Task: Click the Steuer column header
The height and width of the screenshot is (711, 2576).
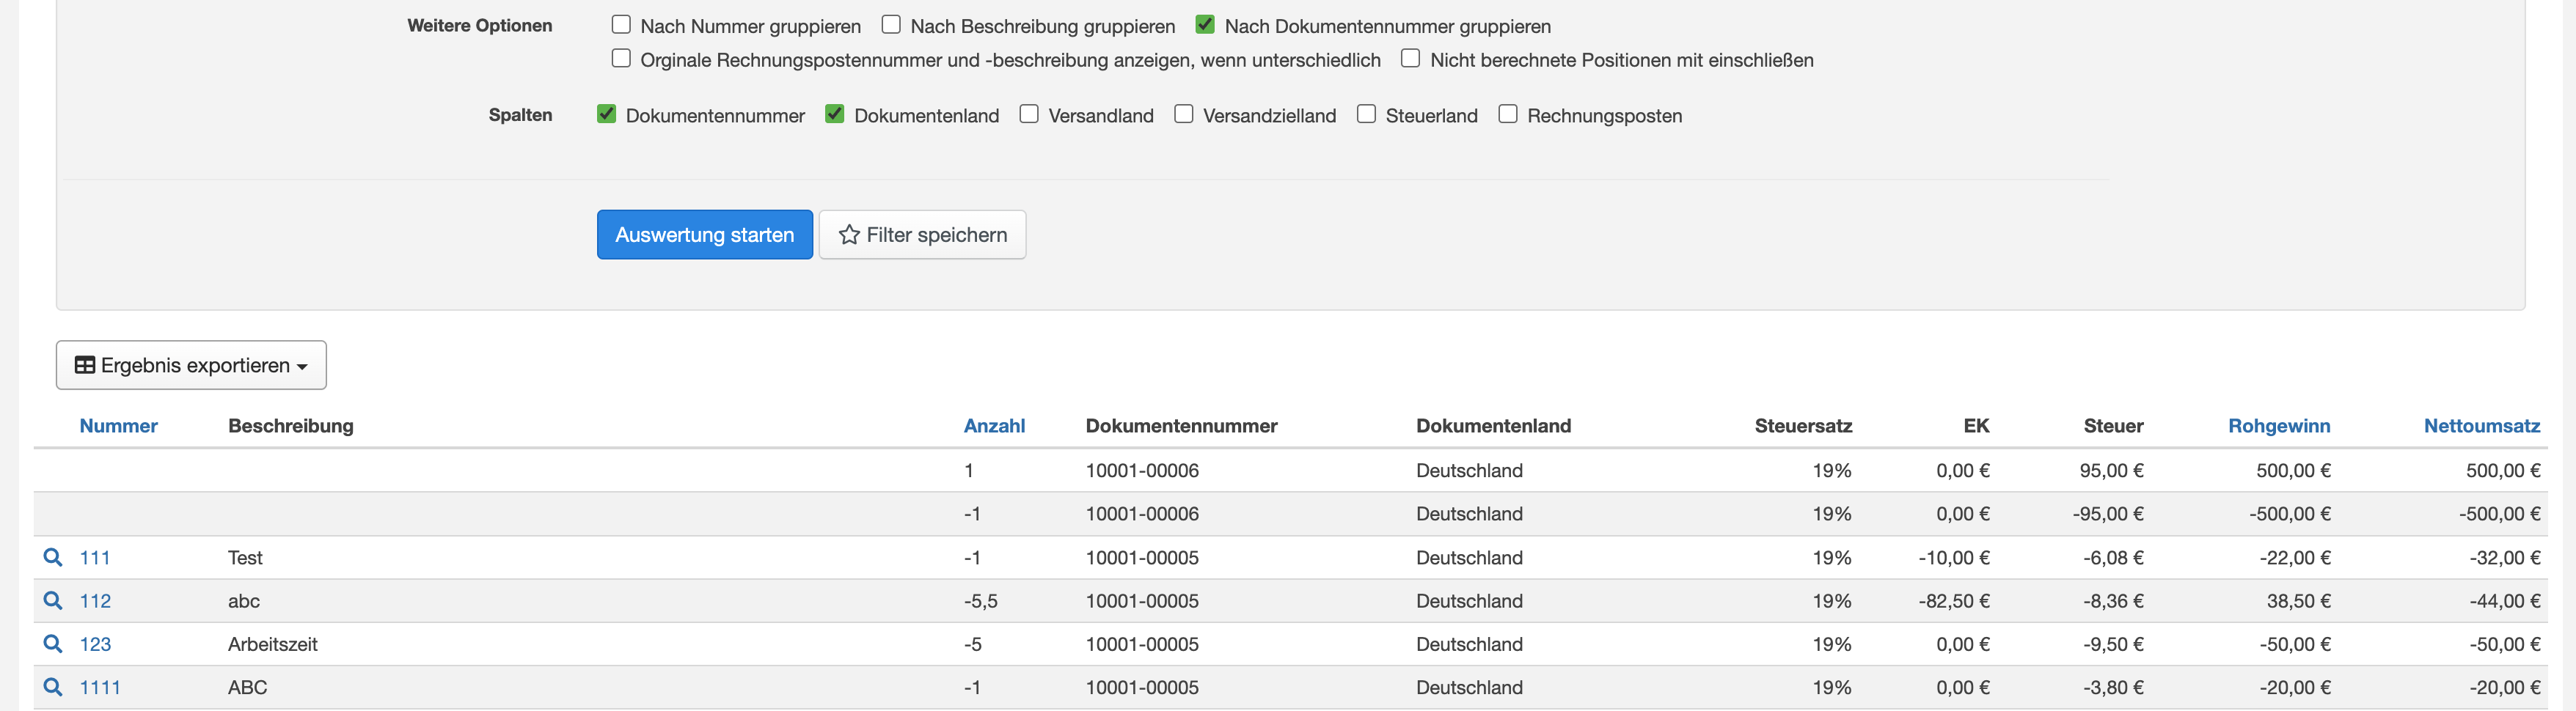Action: click(x=2113, y=426)
